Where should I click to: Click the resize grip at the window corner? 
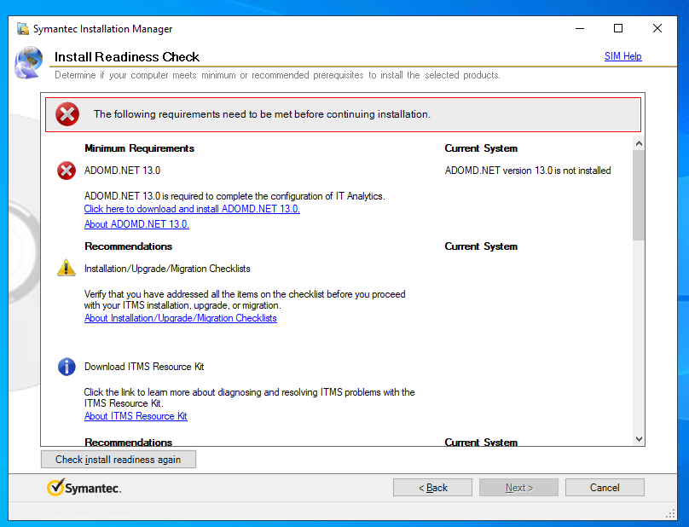tap(670, 513)
